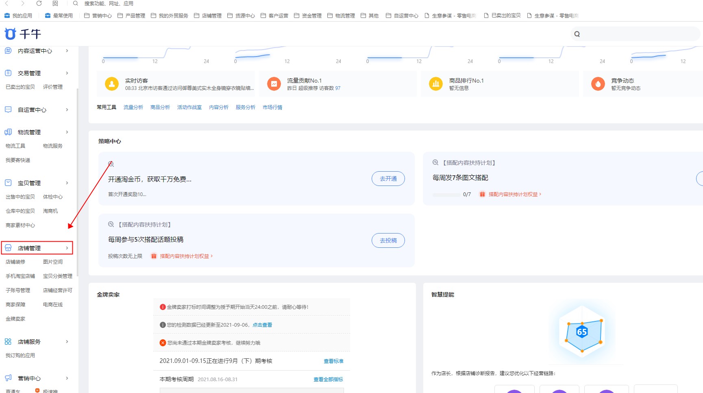Click the search magnifier icon
This screenshot has width=703, height=393.
[577, 34]
